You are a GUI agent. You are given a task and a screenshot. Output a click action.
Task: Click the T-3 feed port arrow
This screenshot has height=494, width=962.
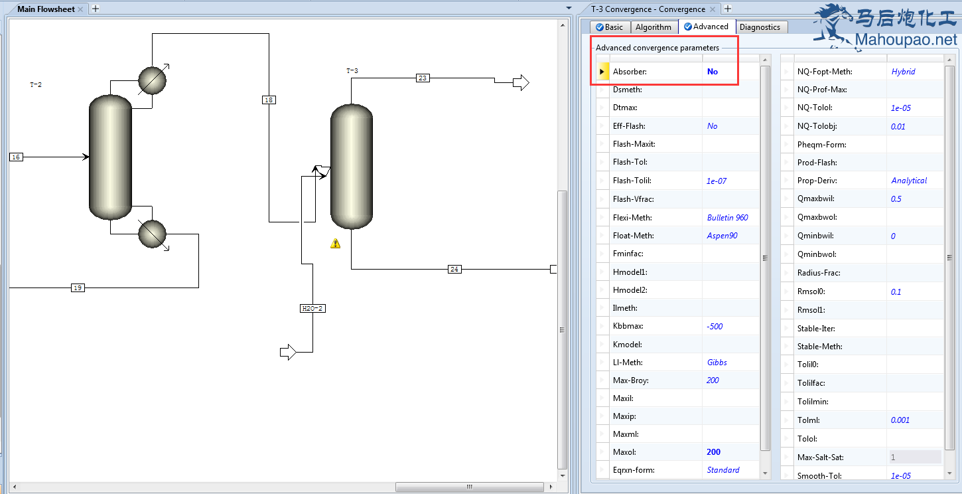[322, 171]
